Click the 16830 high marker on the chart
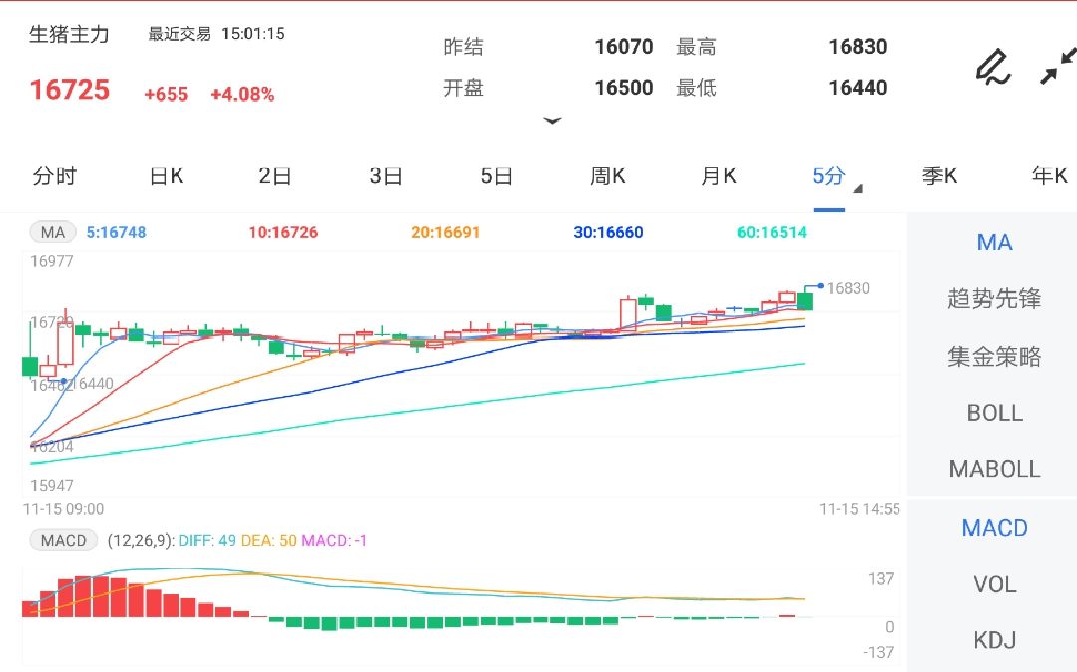The image size is (1077, 672). pos(848,288)
